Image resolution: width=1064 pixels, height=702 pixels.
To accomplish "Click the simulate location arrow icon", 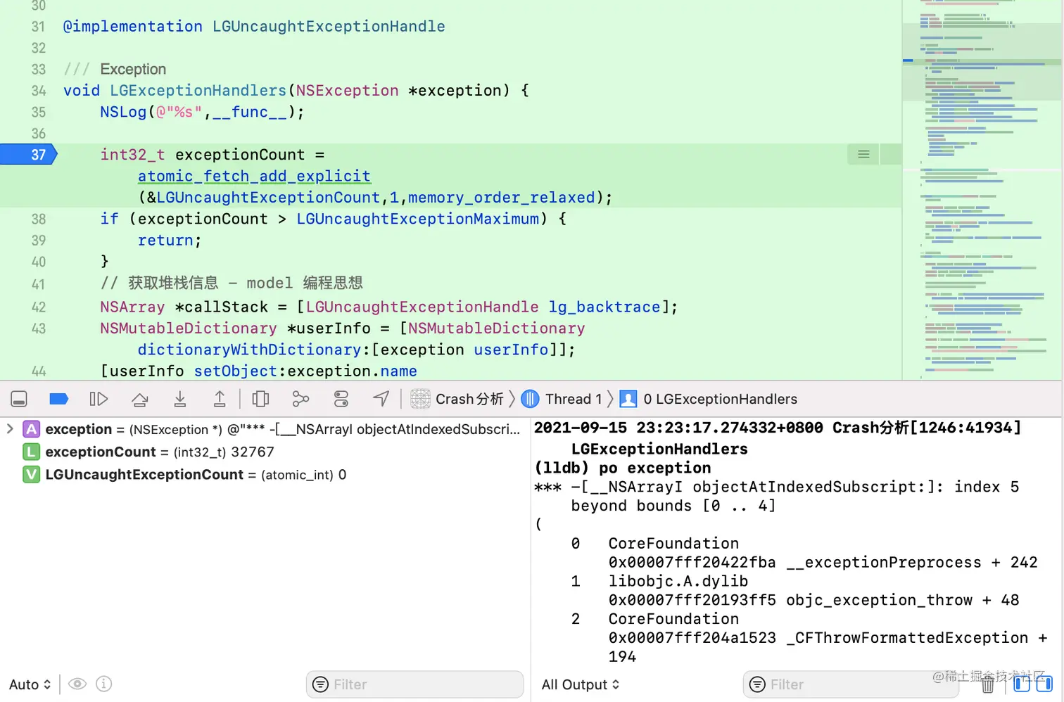I will coord(381,400).
